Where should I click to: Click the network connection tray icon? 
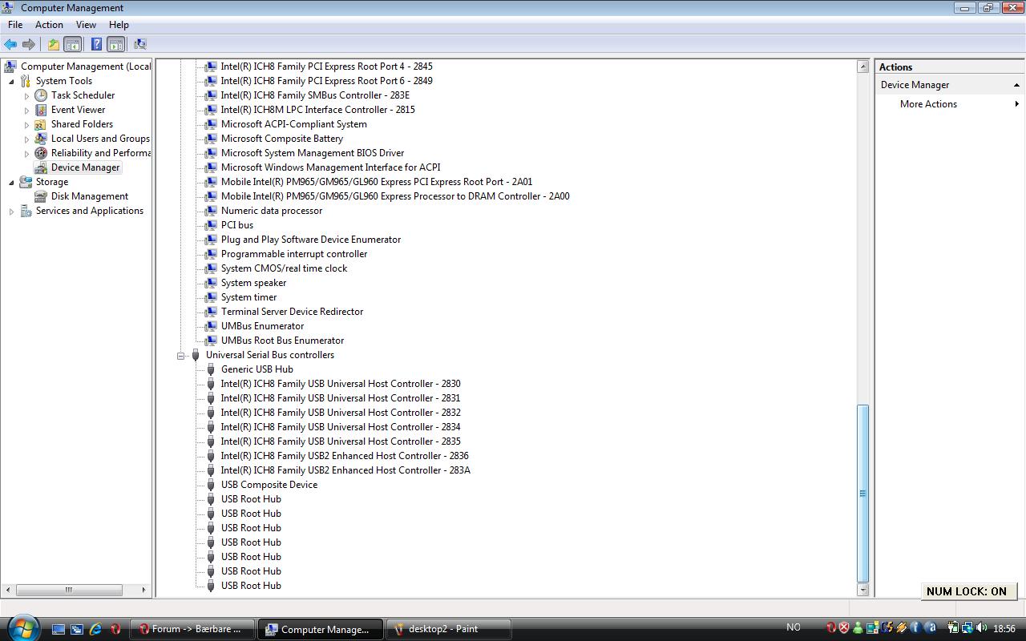967,628
